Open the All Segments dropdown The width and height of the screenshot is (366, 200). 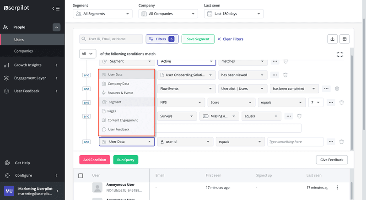point(102,14)
